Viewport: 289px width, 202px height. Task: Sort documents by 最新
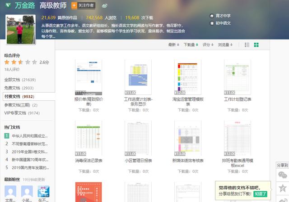[x=173, y=45]
